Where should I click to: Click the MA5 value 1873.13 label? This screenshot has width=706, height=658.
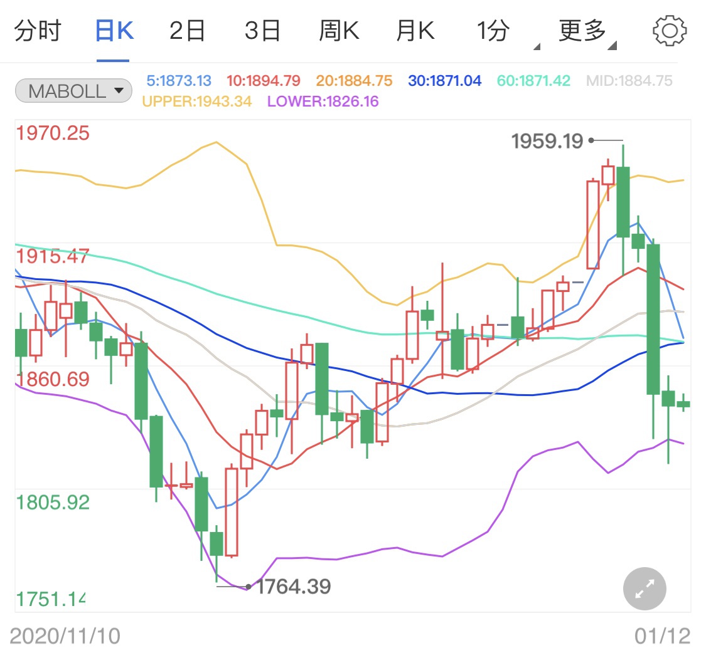(179, 81)
